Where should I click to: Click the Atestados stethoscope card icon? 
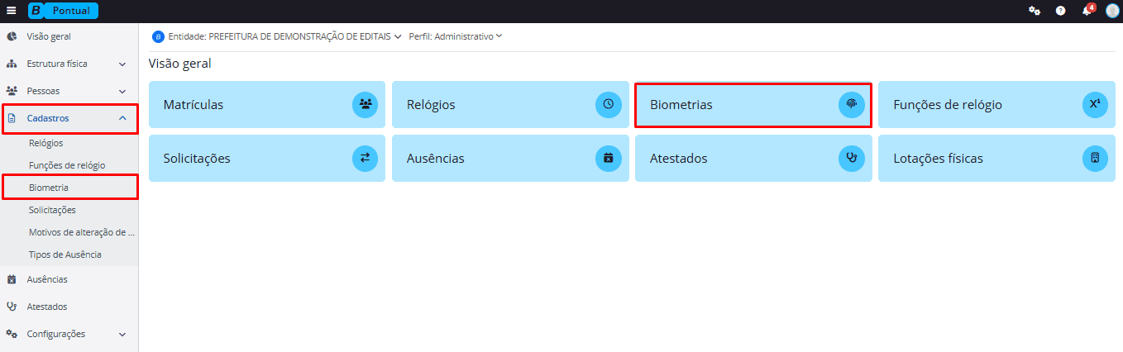tap(851, 158)
